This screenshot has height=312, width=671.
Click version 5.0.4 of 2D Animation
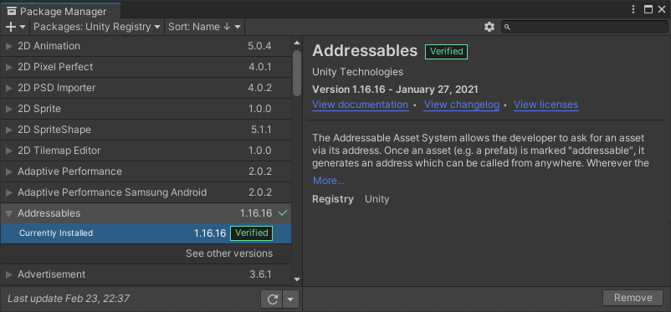click(259, 46)
